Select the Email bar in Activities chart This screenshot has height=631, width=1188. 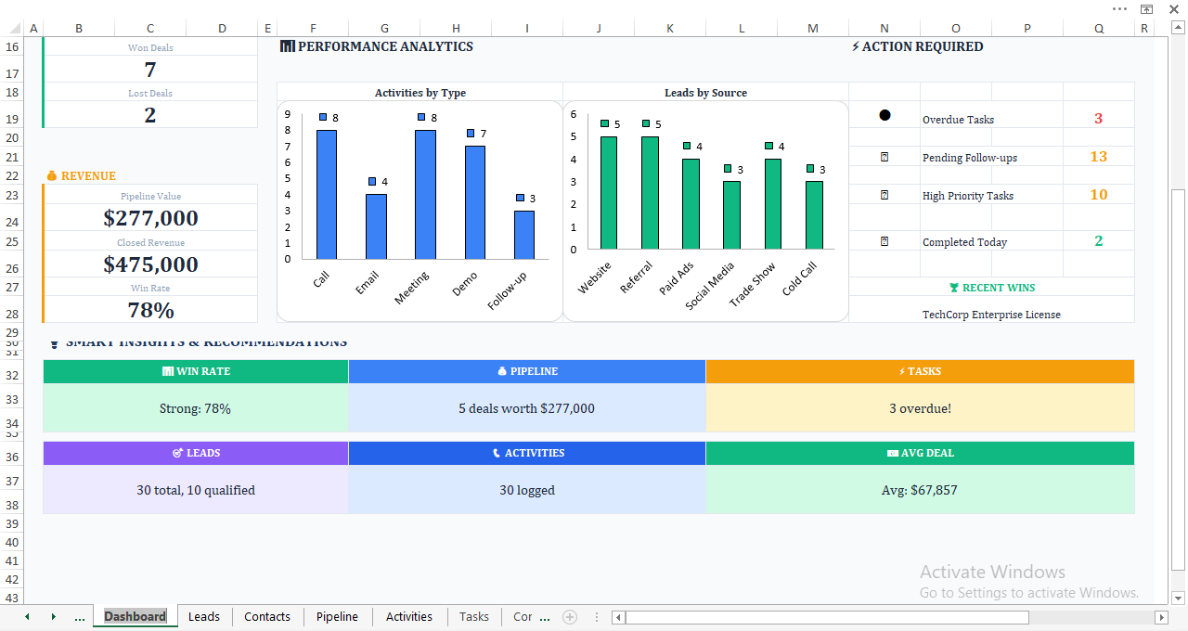[376, 226]
